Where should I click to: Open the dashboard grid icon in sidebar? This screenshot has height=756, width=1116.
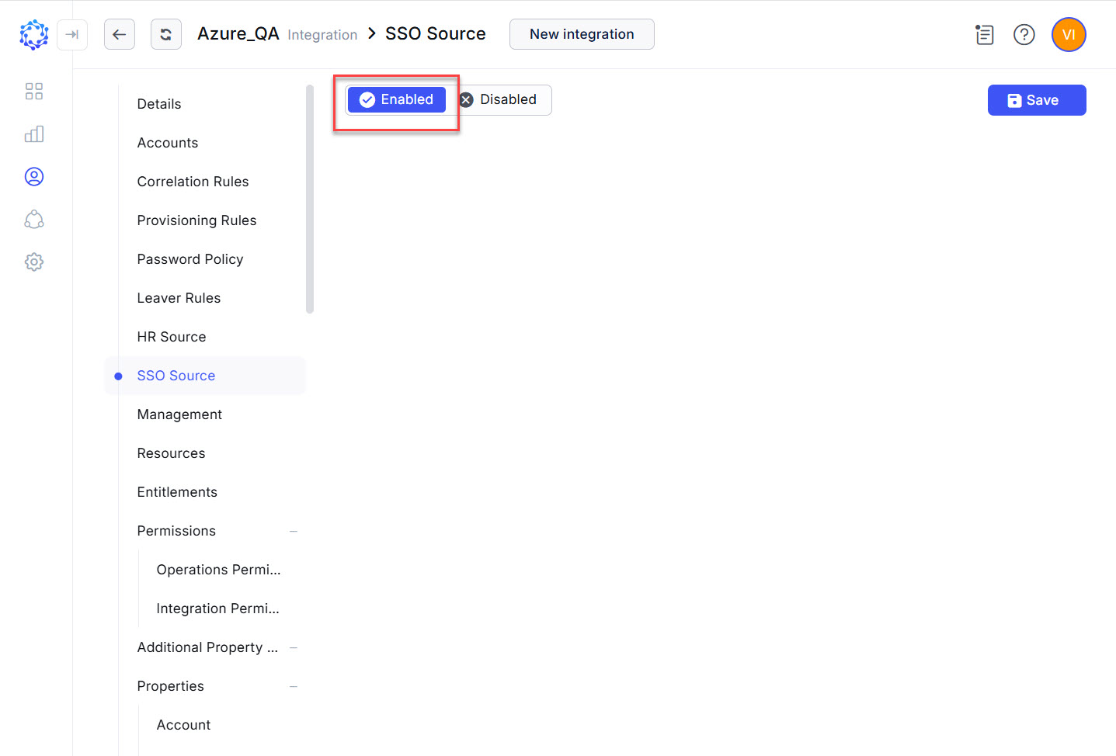(33, 91)
